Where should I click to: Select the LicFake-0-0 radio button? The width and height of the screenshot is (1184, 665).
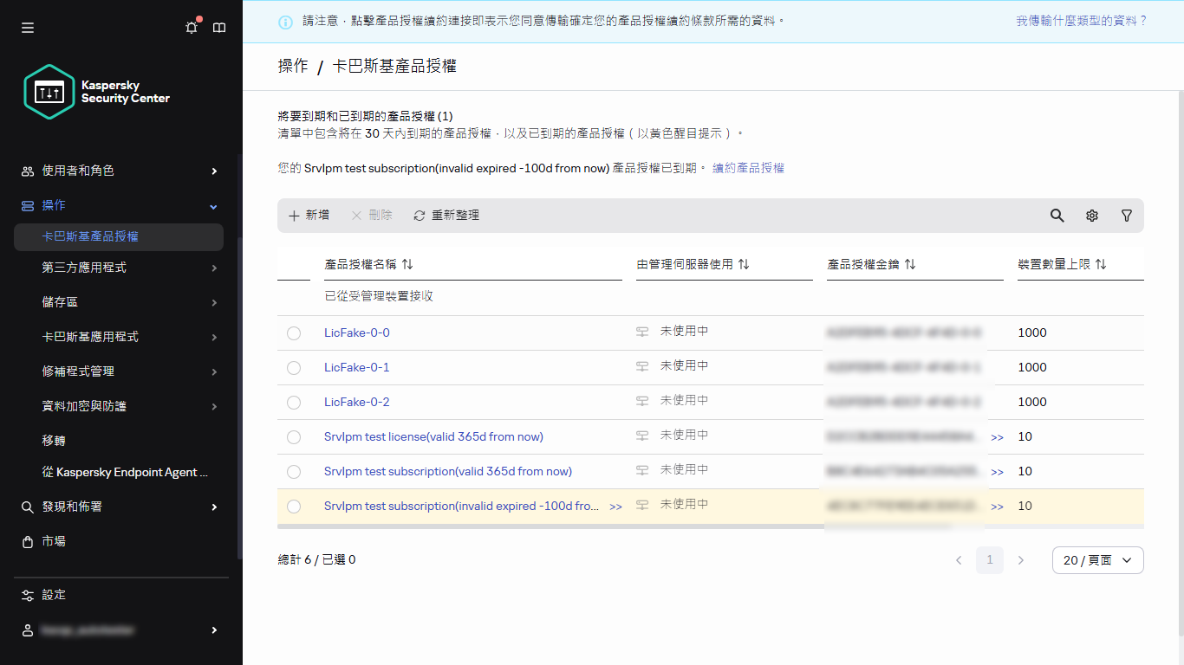[294, 332]
